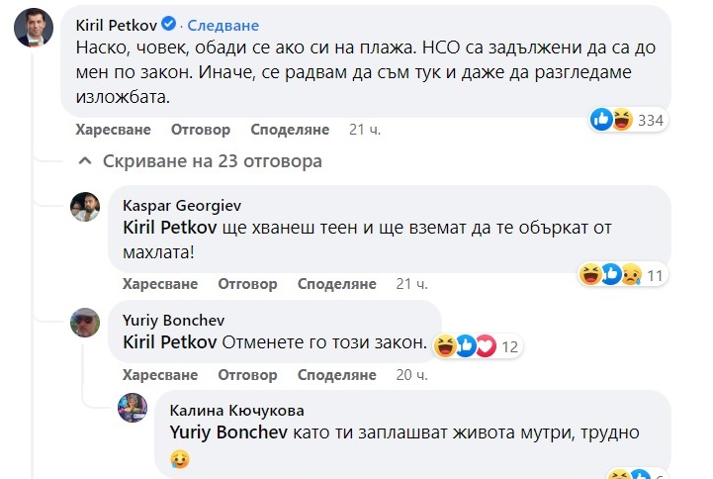
Task: Open Kaspar Georgiev's profile avatar
Action: [85, 206]
